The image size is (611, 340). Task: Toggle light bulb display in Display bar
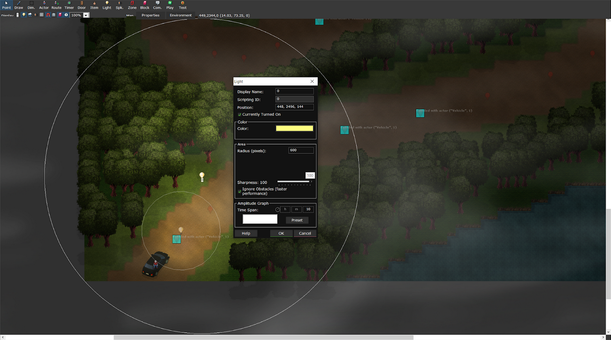(x=24, y=15)
